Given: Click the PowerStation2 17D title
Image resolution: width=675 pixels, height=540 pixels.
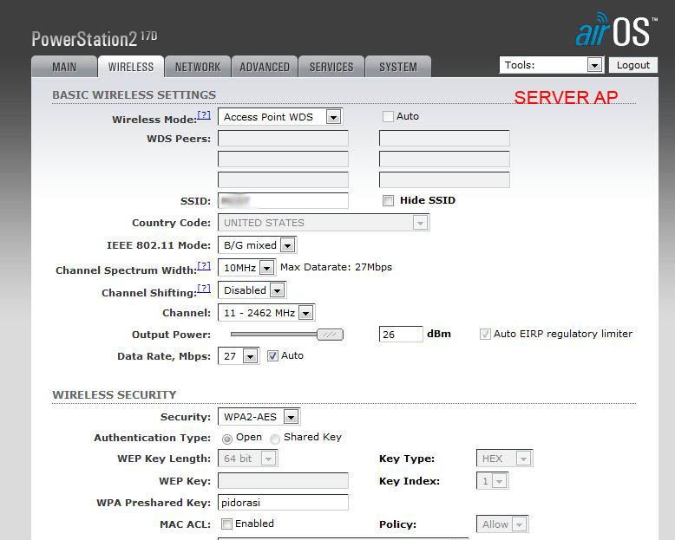Looking at the screenshot, I should click(x=95, y=38).
